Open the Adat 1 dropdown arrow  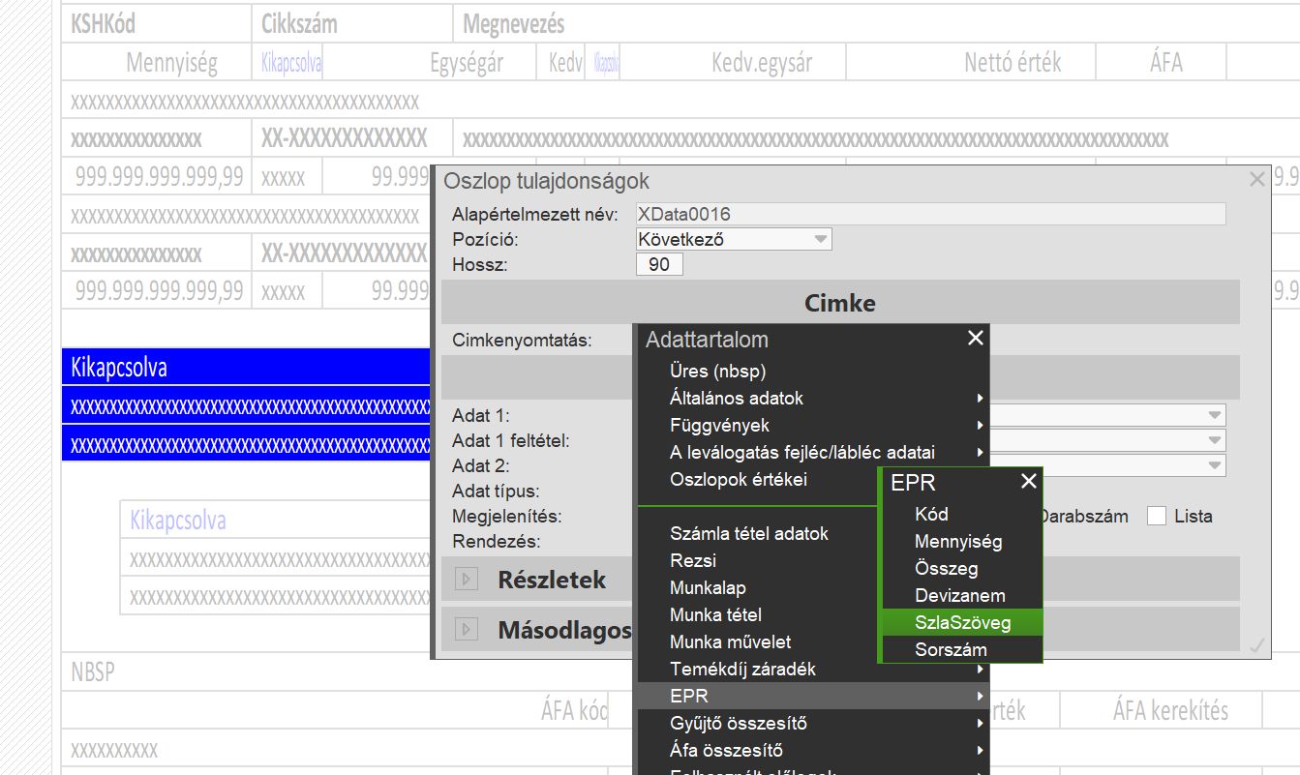click(x=1215, y=415)
